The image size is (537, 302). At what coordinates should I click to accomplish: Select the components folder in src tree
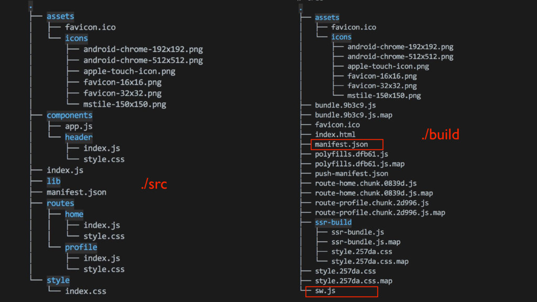pyautogui.click(x=70, y=115)
